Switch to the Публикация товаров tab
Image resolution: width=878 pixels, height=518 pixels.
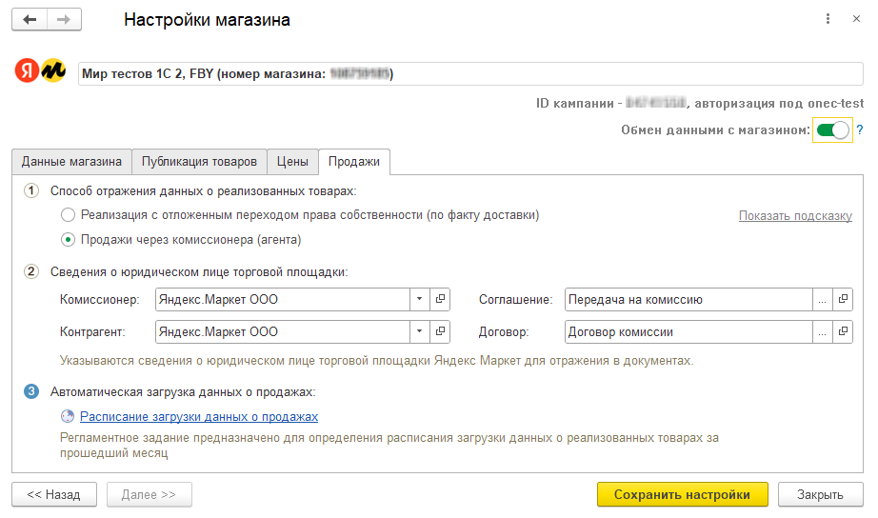199,162
